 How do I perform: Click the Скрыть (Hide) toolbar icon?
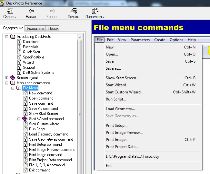10,11
